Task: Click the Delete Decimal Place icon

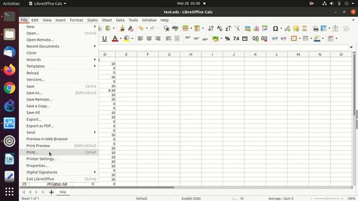Action: pyautogui.click(x=264, y=39)
